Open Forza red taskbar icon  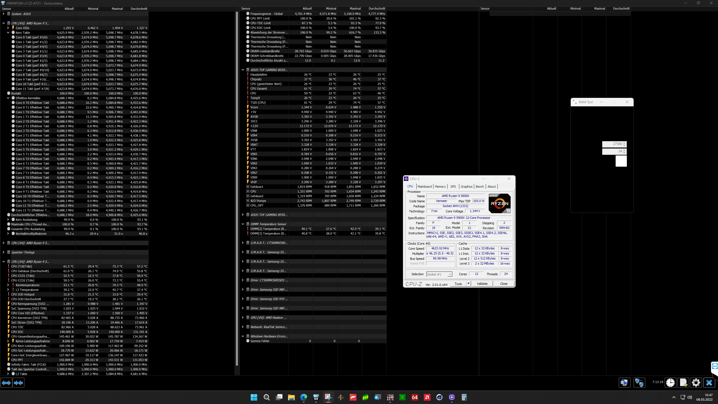point(353,397)
